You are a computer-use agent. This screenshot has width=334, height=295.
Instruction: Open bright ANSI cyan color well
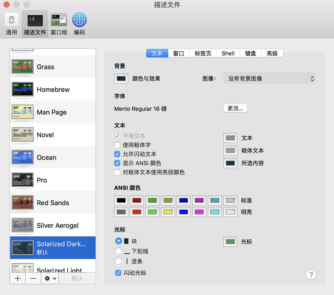click(215, 212)
